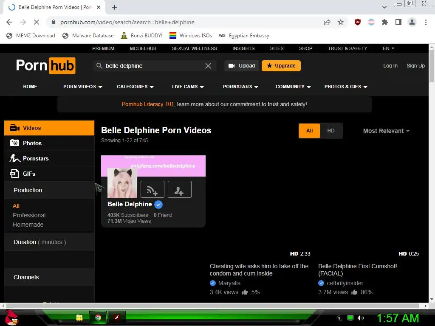Click the share page icon in address bar
The height and width of the screenshot is (326, 435).
coord(327,22)
